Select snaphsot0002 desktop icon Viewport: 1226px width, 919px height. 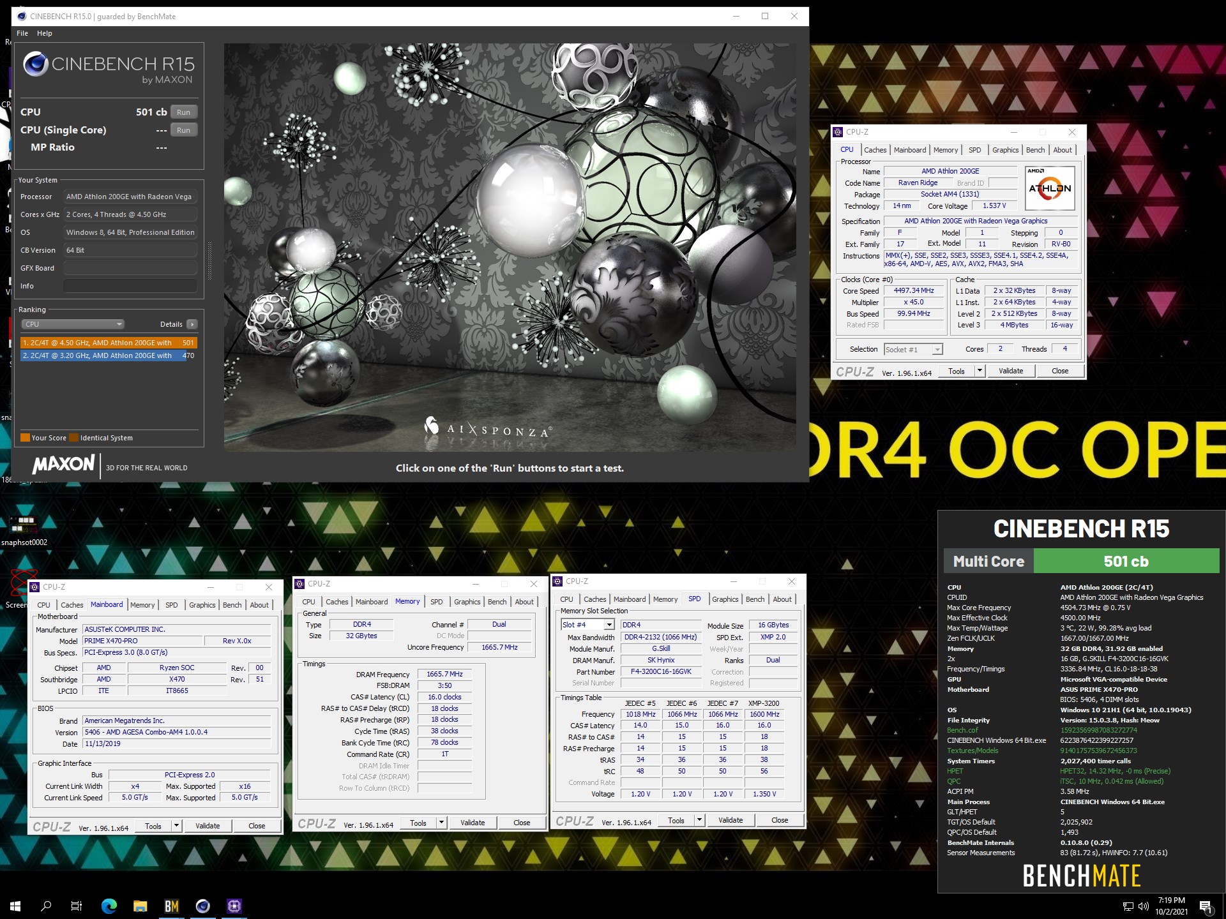point(24,531)
